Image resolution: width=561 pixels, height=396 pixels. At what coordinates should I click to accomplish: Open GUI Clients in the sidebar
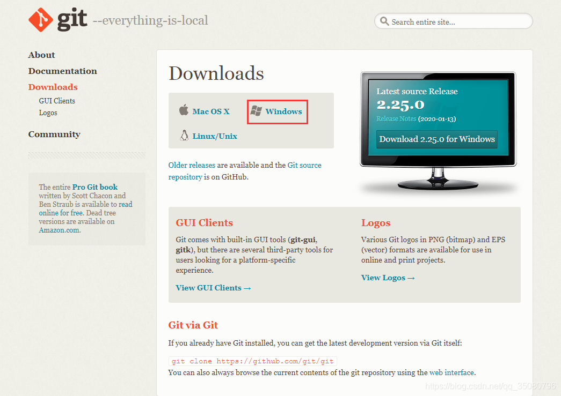(57, 101)
